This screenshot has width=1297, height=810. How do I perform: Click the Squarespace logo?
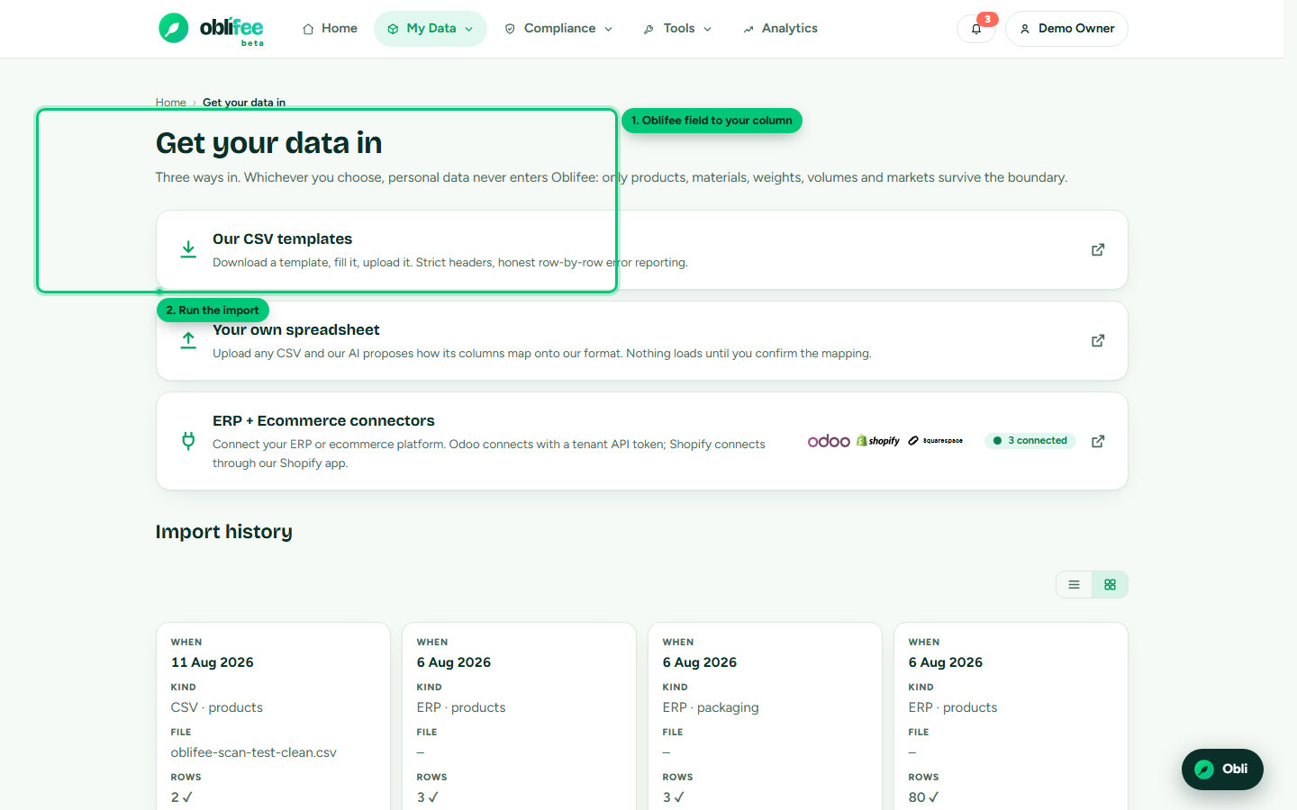tap(936, 441)
